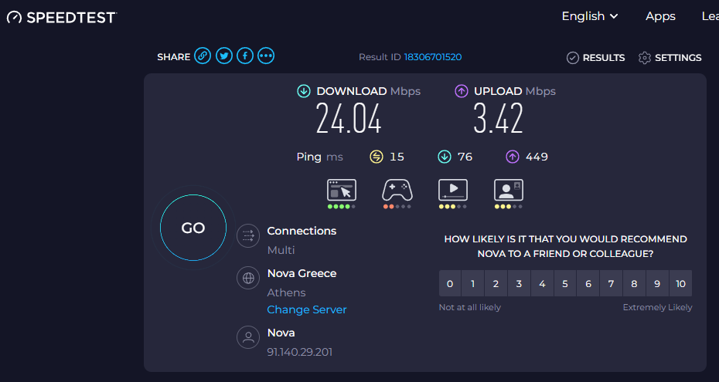Share result on Twitter
Screen dimensions: 719x382
coord(223,56)
